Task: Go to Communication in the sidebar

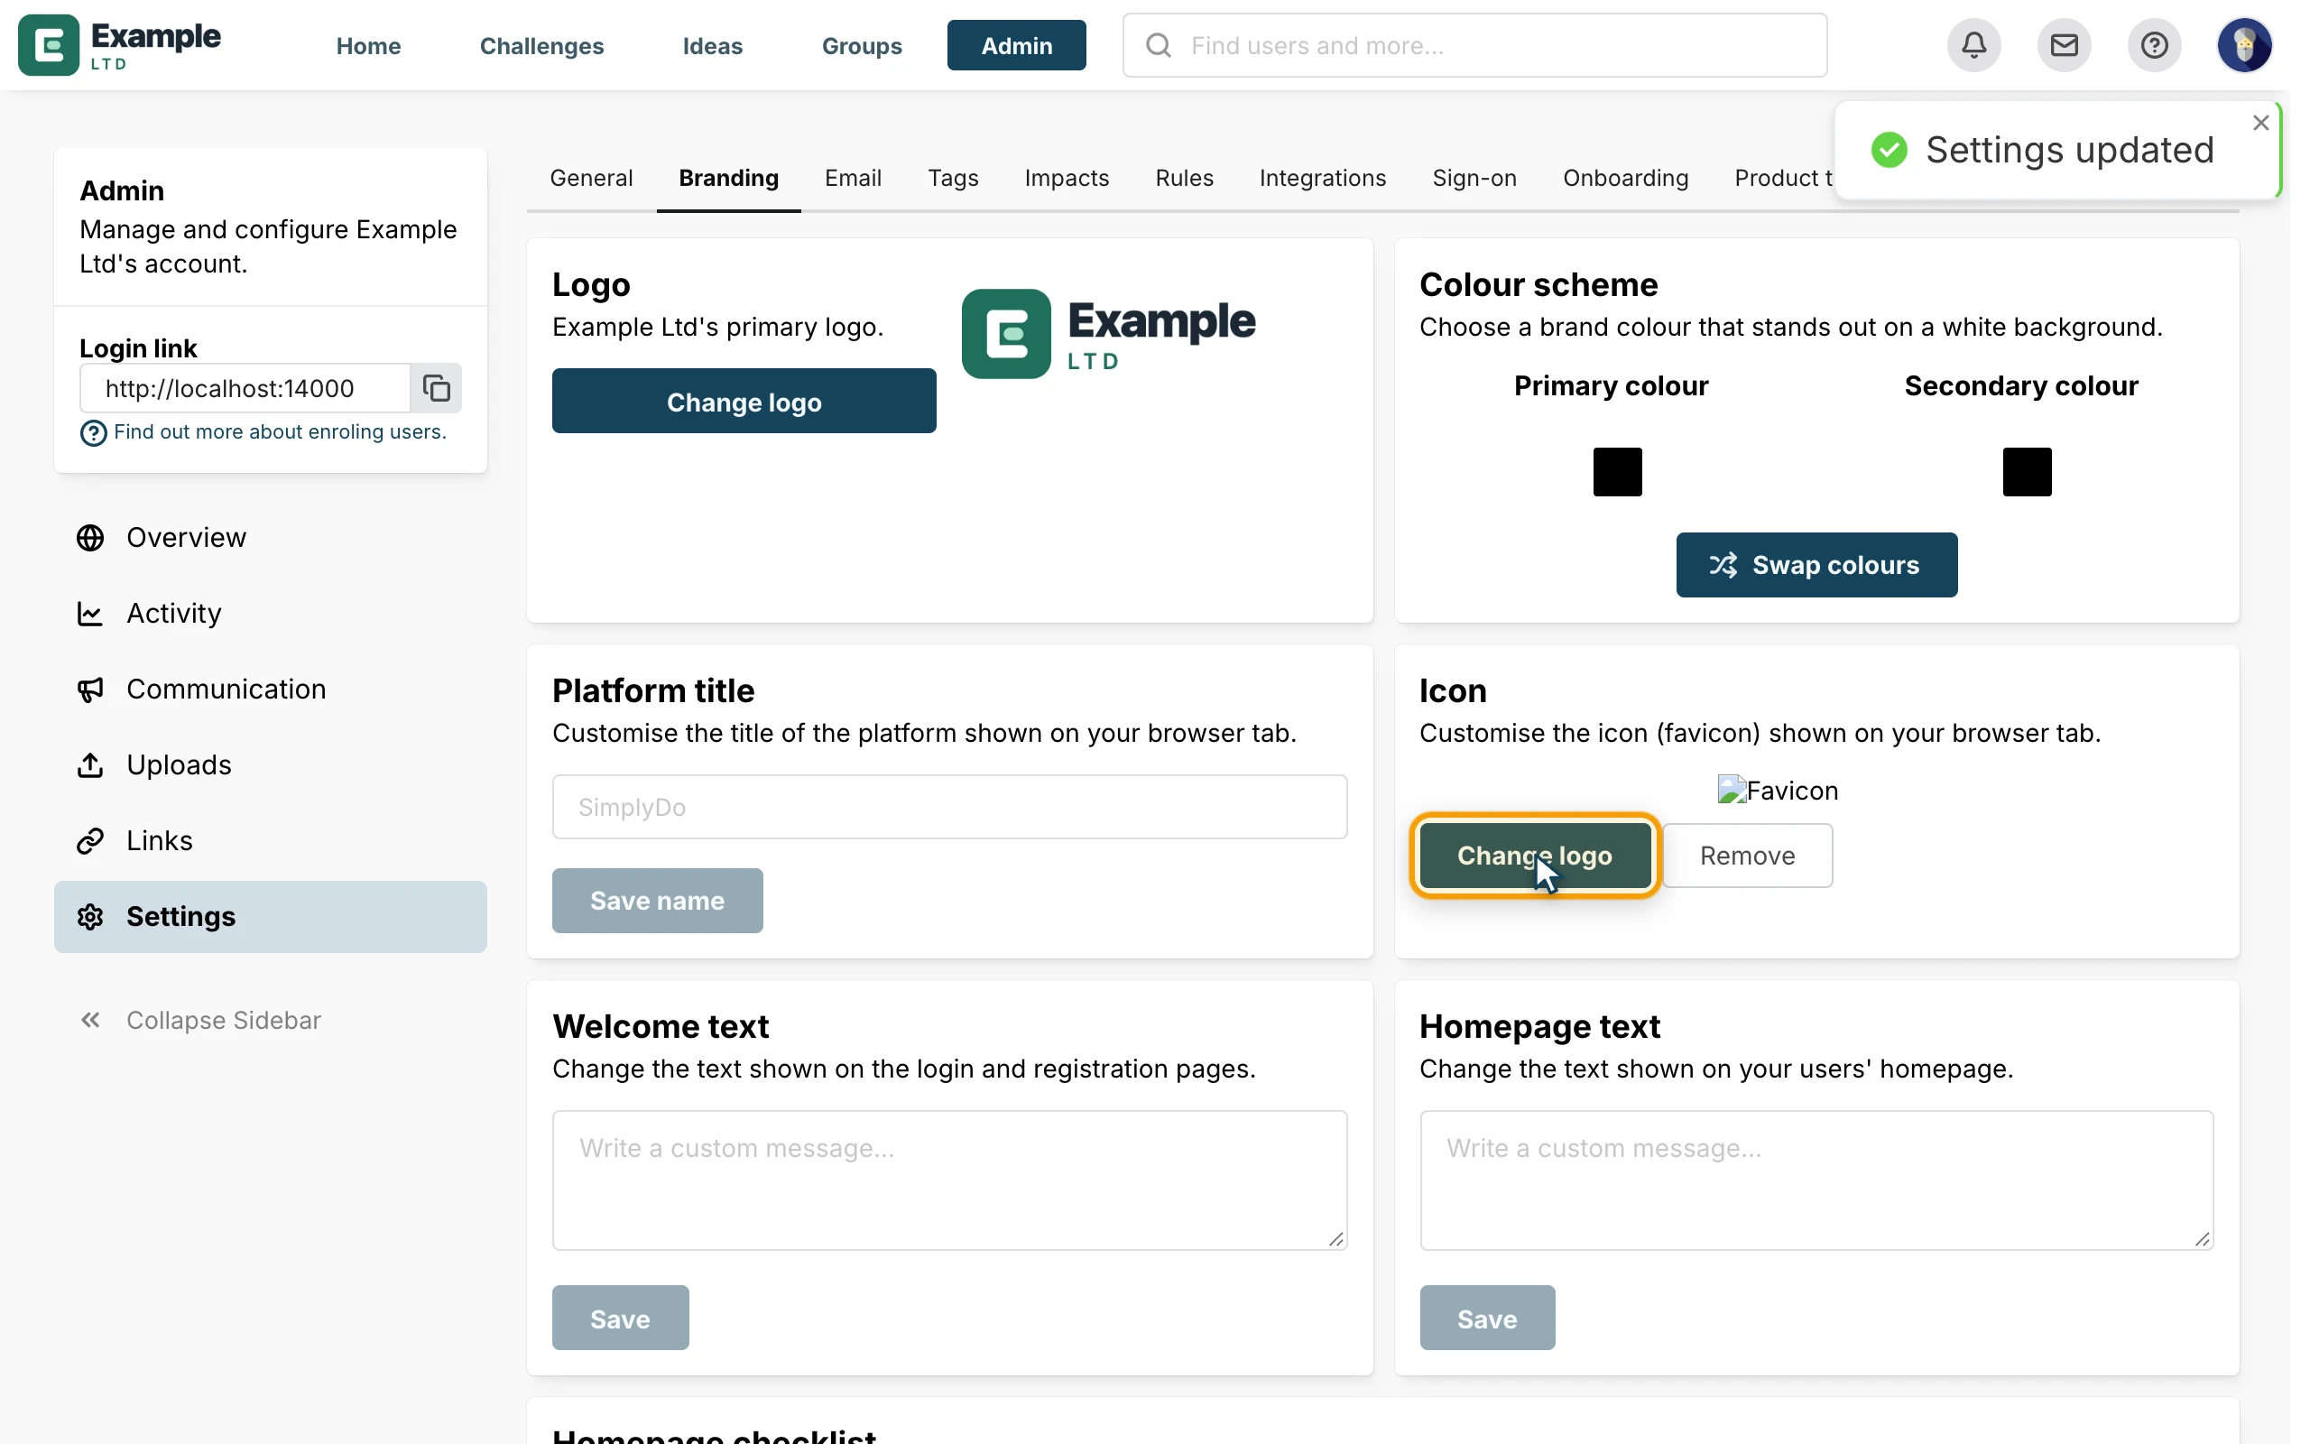Action: [270, 690]
